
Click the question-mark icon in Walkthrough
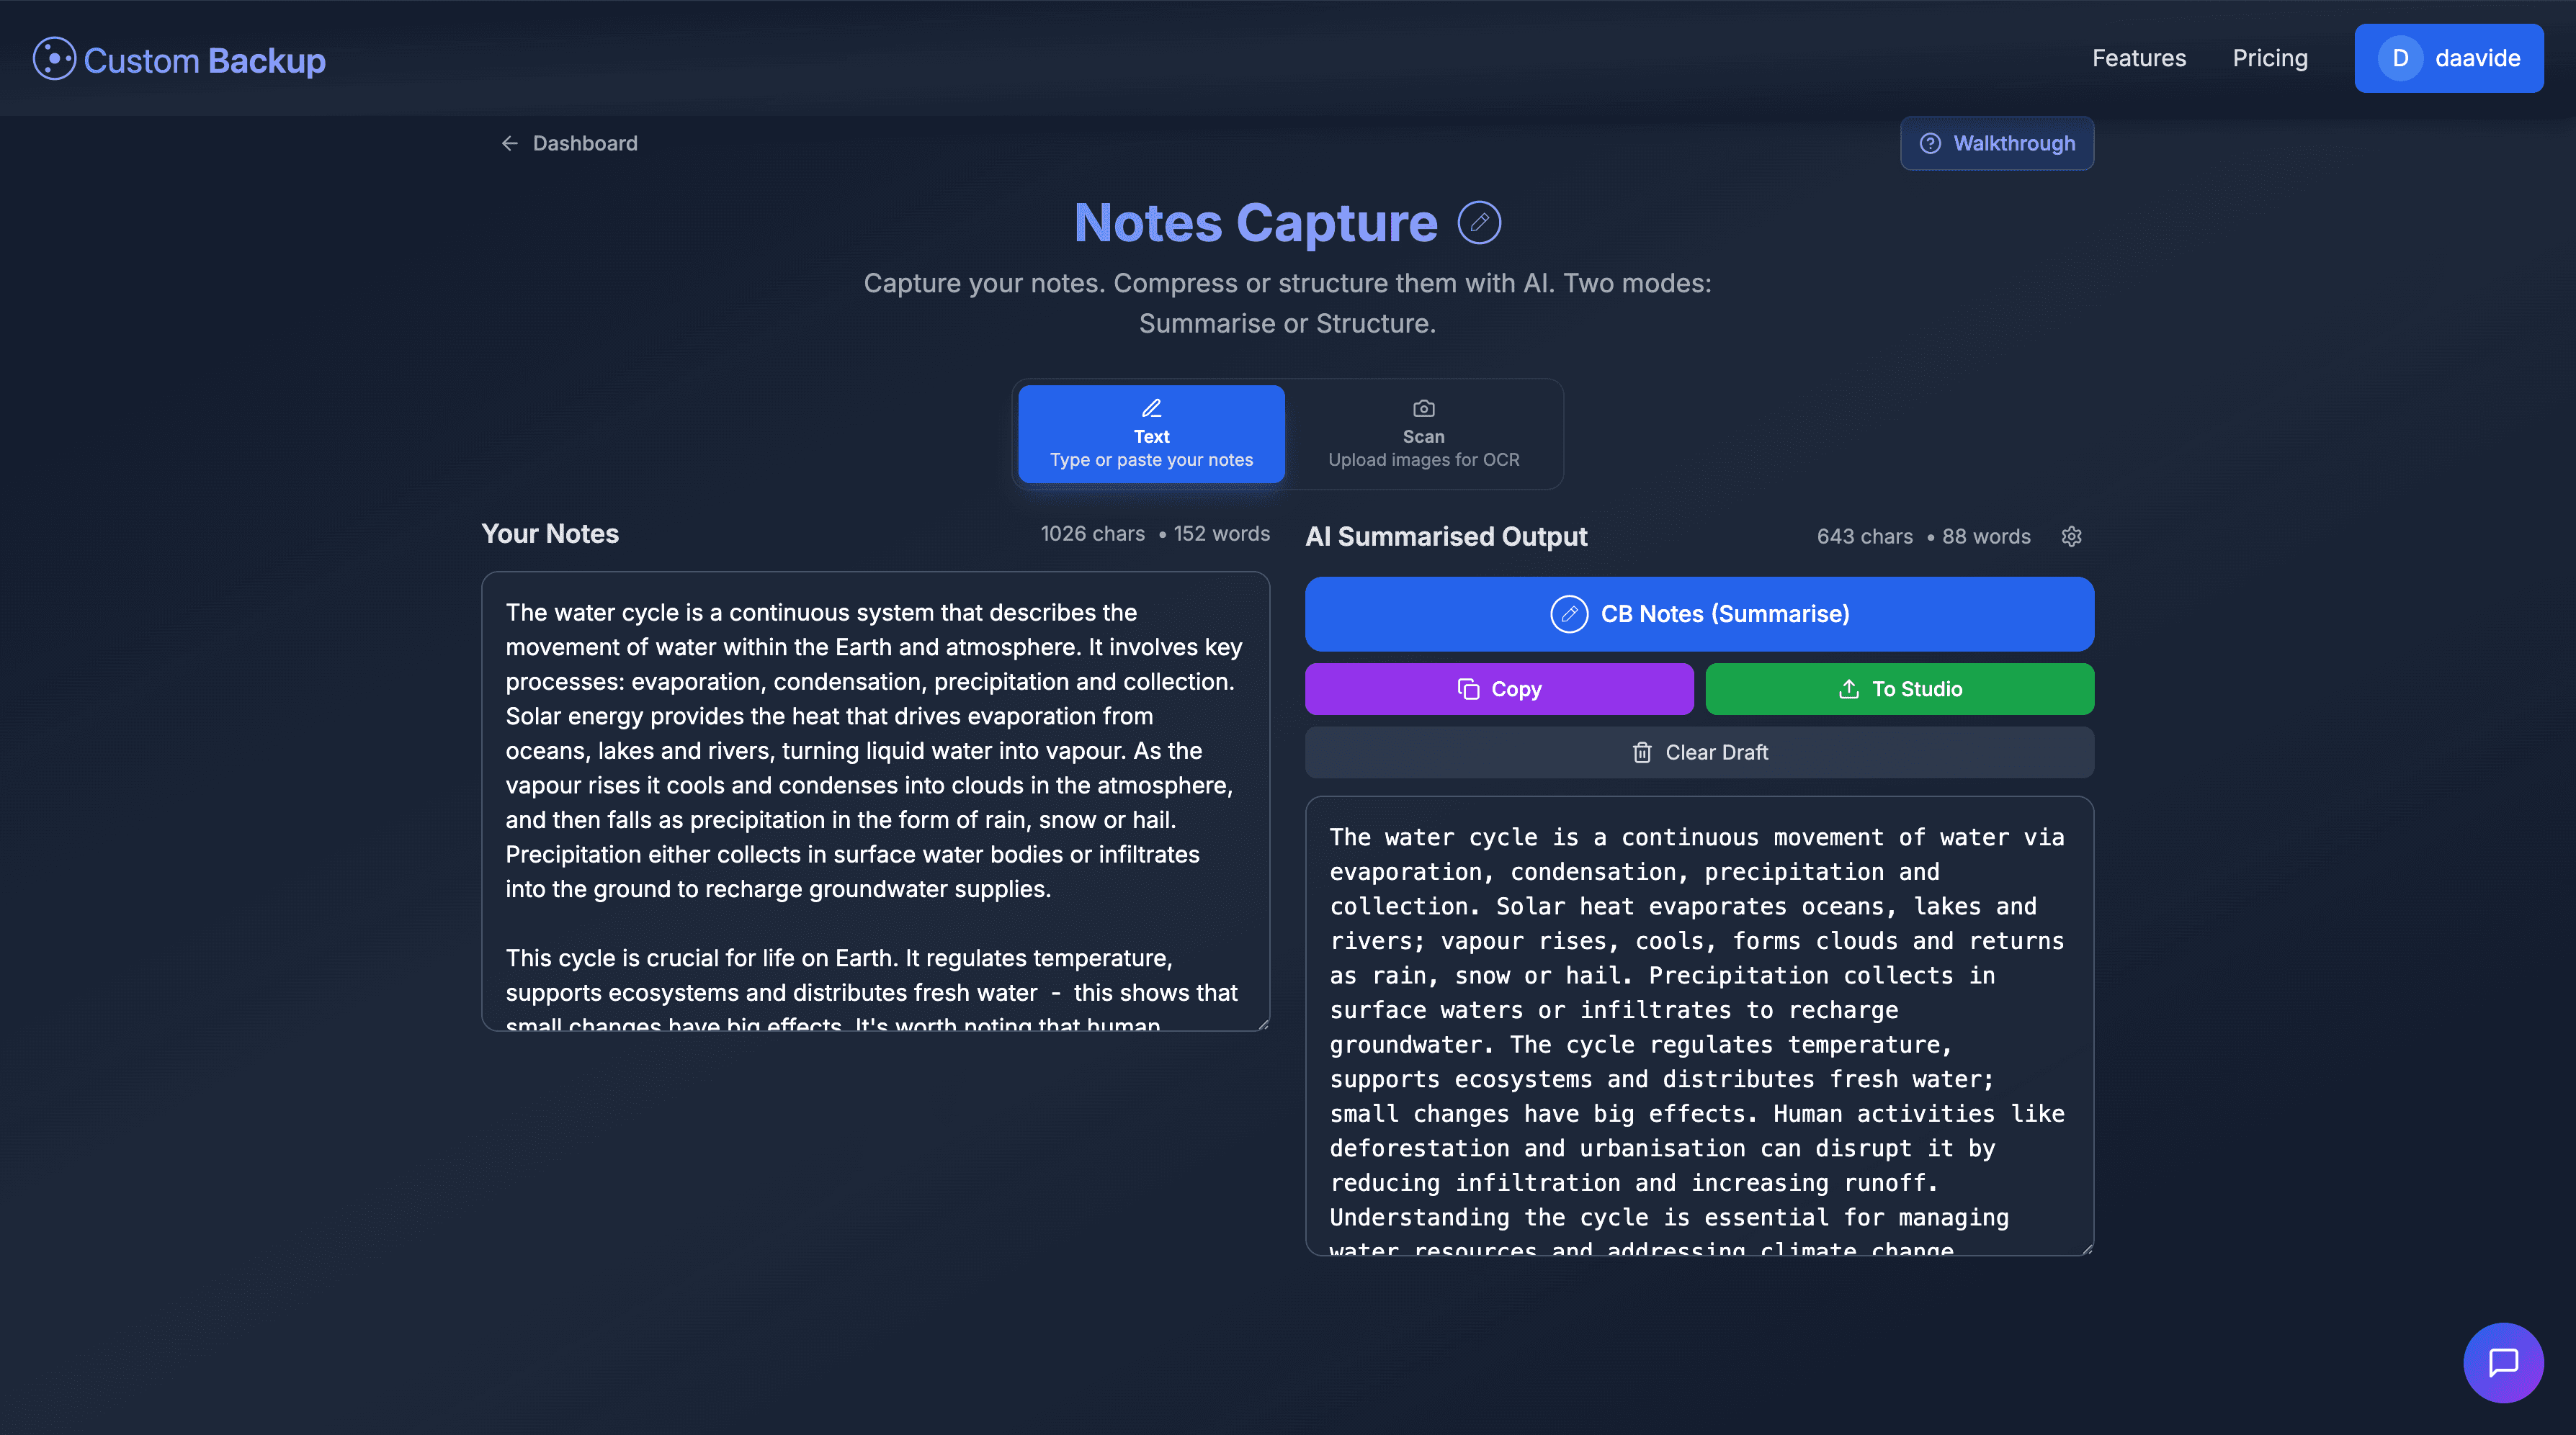click(x=1931, y=143)
